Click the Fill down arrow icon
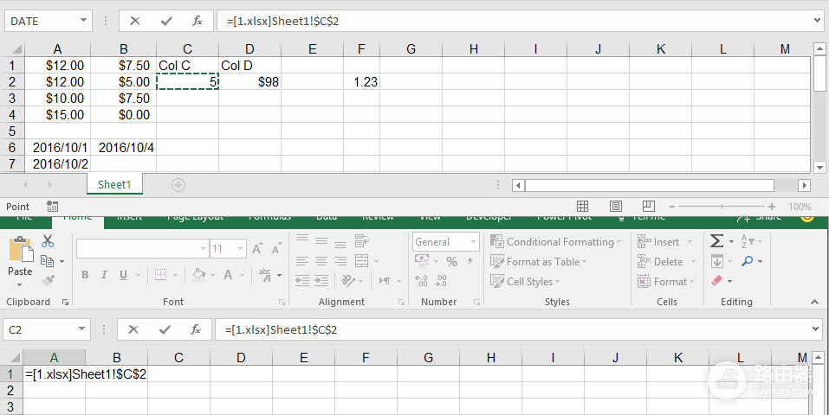 [717, 261]
